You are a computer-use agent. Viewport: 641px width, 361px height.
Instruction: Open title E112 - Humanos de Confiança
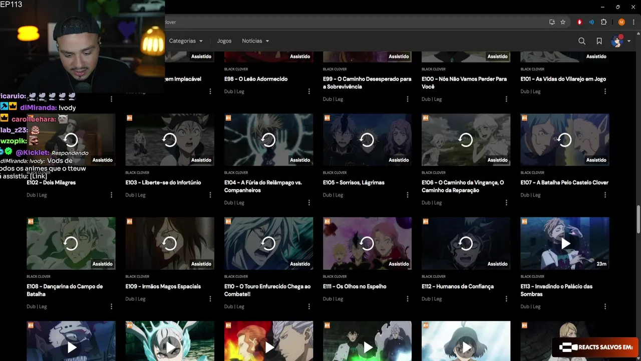click(x=458, y=286)
